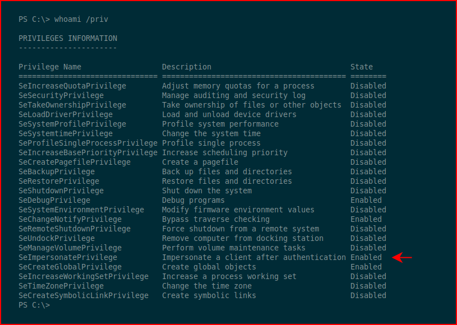Click the Enabled state of SeImpersonatePrivilege
Screen dimensions: 457x325
[x=366, y=257]
